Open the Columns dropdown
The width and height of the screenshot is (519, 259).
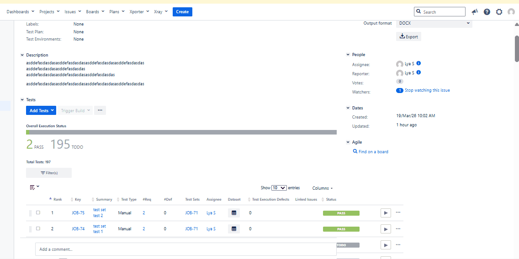322,188
